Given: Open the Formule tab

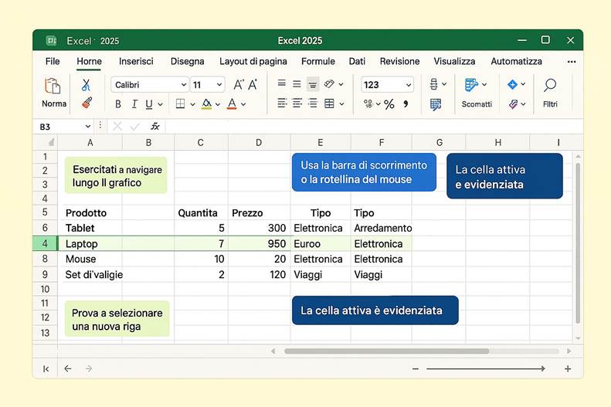Looking at the screenshot, I should click(x=318, y=61).
